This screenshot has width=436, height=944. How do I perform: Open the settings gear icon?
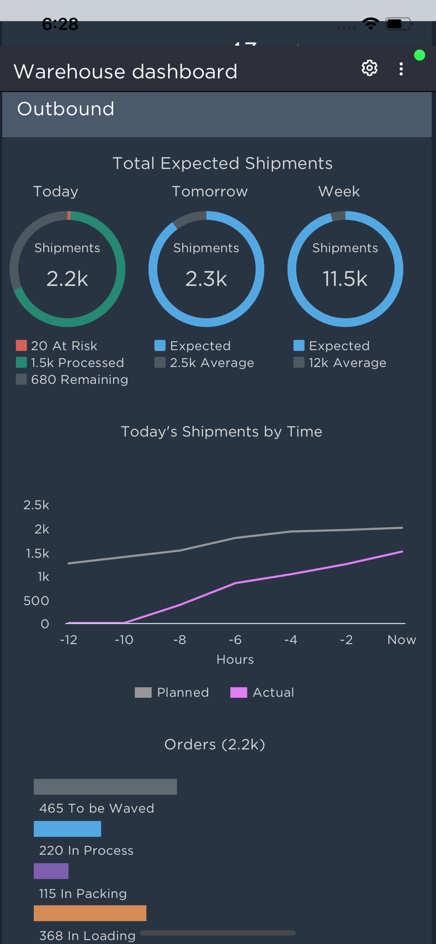tap(369, 68)
